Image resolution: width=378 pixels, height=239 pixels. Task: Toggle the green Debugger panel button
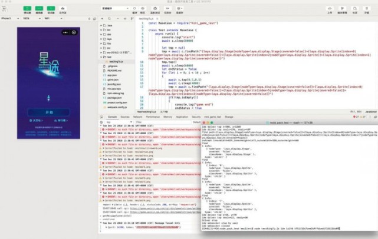(51, 8)
